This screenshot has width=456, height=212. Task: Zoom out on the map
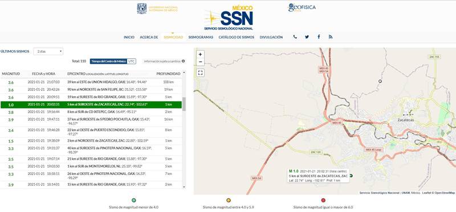tap(200, 62)
